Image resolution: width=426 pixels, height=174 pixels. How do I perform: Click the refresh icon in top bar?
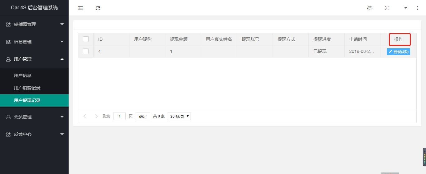coord(98,8)
